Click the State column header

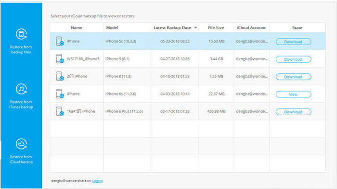[x=297, y=27]
